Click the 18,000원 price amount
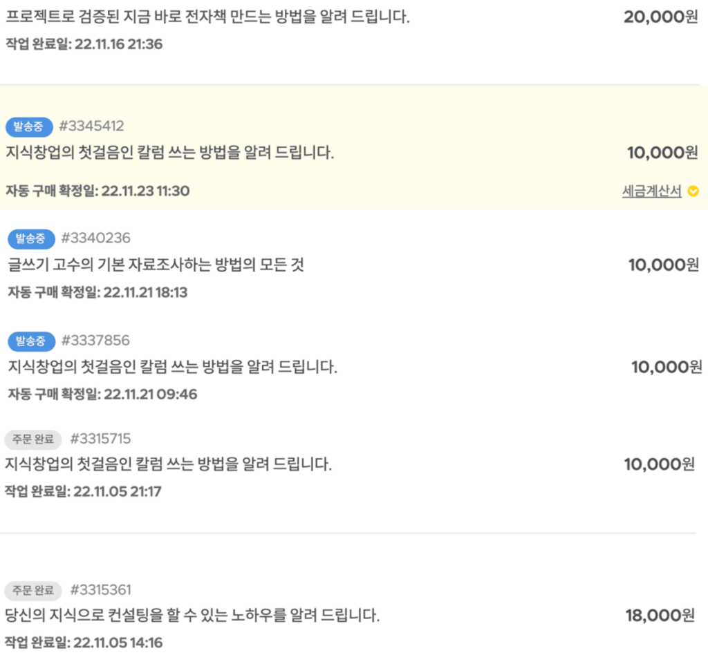The height and width of the screenshot is (655, 708). pos(660,616)
